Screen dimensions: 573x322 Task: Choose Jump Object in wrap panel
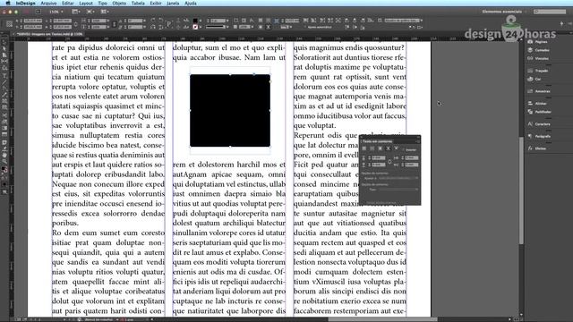pos(388,148)
